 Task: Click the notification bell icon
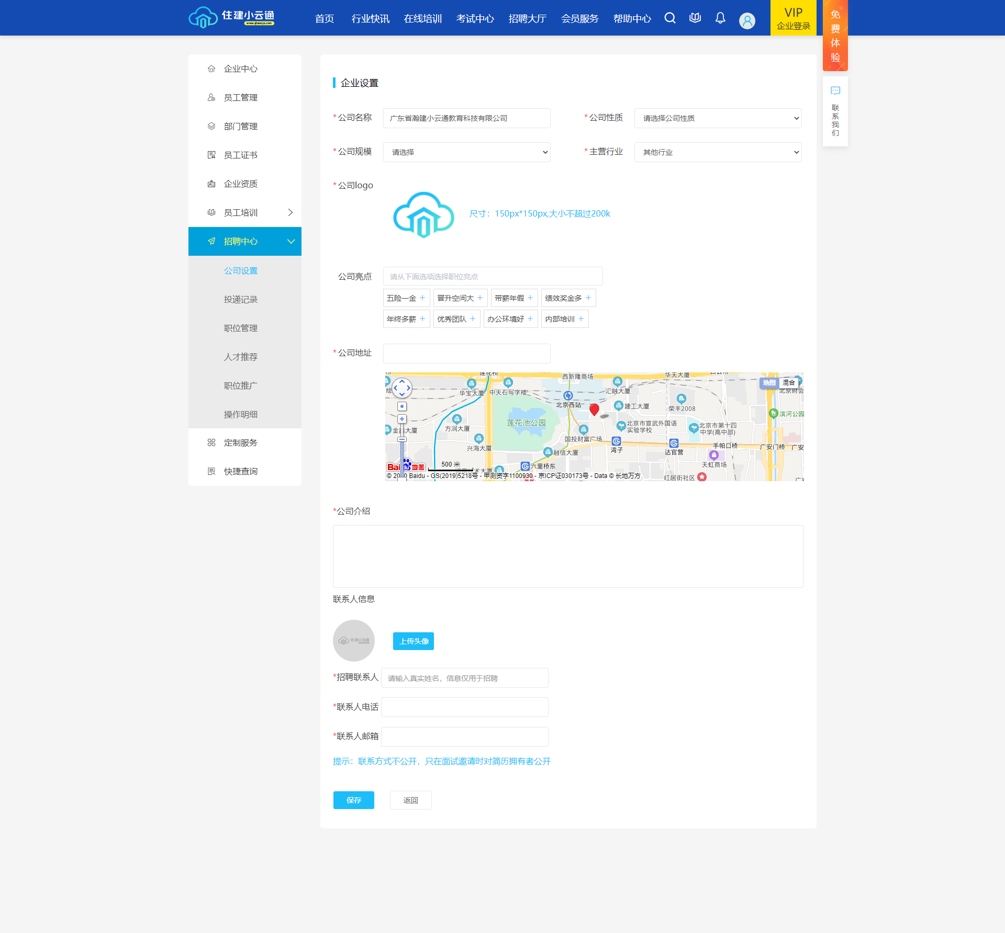coord(720,18)
